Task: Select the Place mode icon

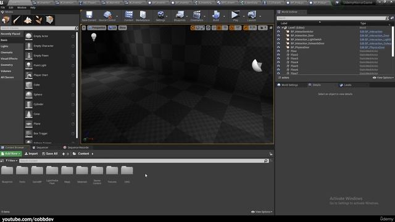Action: 6,20
